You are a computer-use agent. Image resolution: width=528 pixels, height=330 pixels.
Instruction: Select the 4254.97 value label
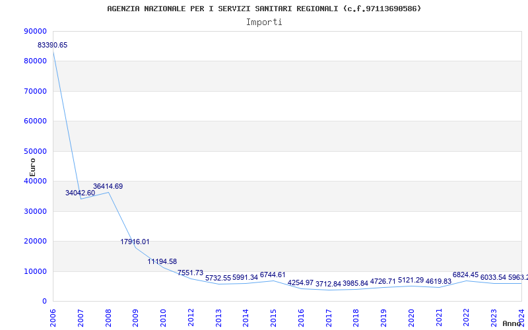(301, 282)
